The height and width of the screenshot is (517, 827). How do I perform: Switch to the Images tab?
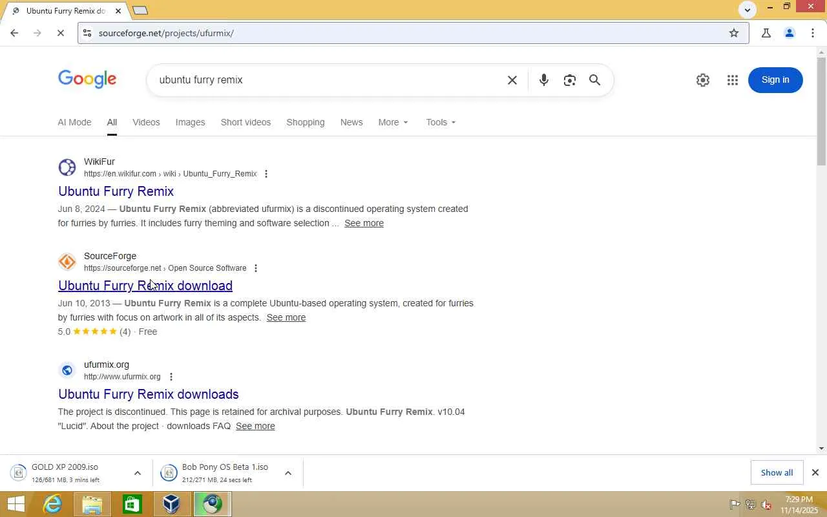pos(190,122)
